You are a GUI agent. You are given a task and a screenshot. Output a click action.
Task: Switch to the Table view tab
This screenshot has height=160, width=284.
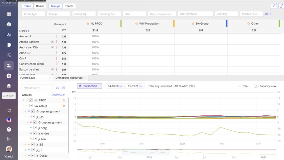point(28,6)
